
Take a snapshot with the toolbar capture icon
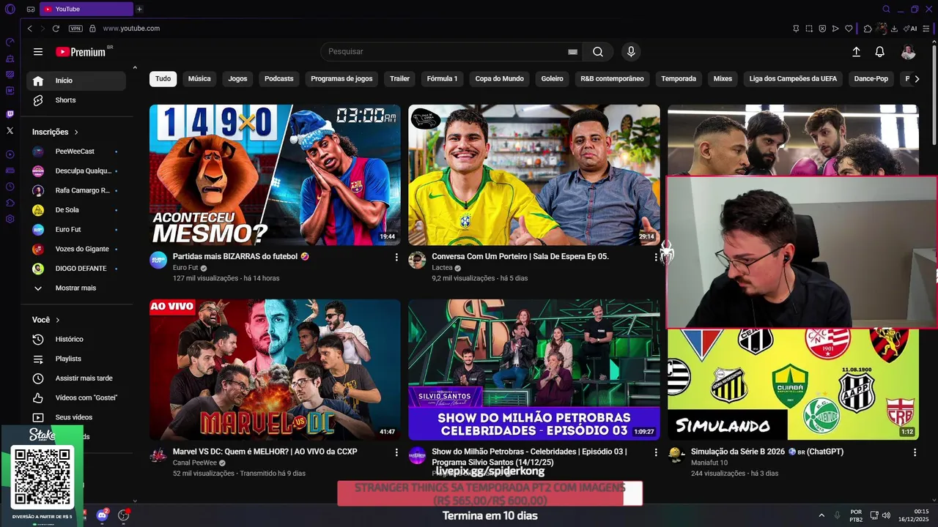[x=809, y=29]
